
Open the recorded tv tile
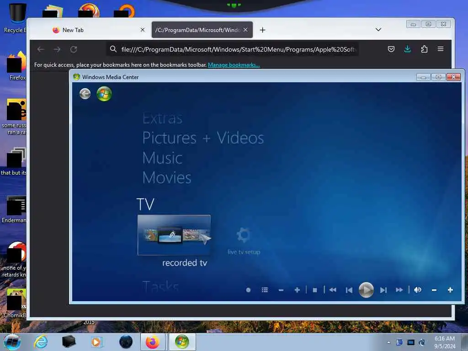click(x=174, y=235)
